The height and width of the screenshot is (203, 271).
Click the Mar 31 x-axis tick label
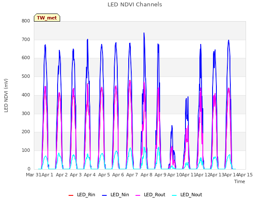33,175
